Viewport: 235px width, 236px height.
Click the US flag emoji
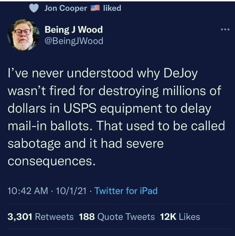95,9
